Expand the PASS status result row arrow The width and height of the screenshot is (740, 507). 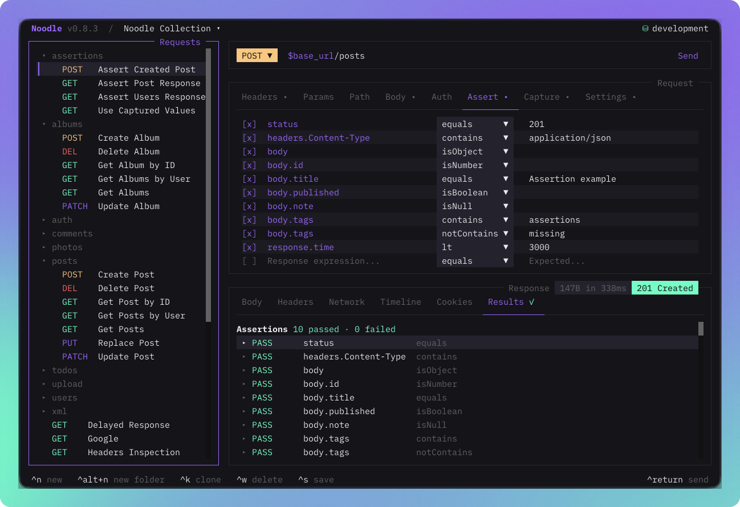pyautogui.click(x=244, y=343)
